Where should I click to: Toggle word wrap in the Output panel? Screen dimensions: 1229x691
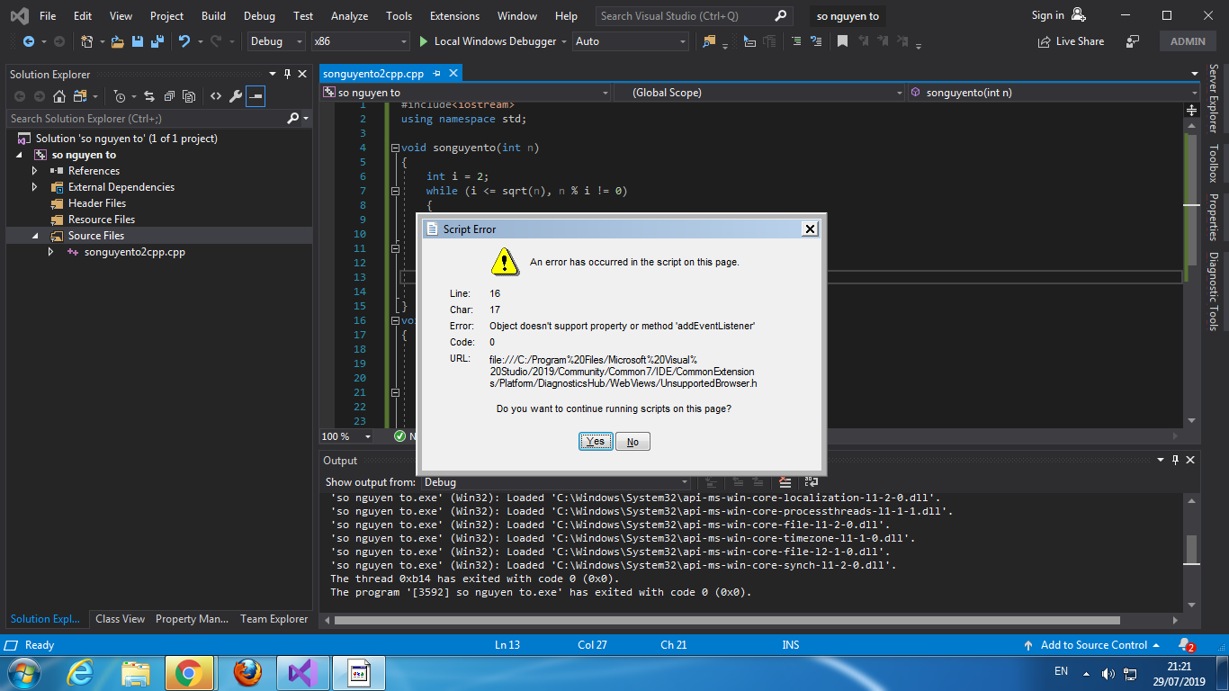pos(811,482)
